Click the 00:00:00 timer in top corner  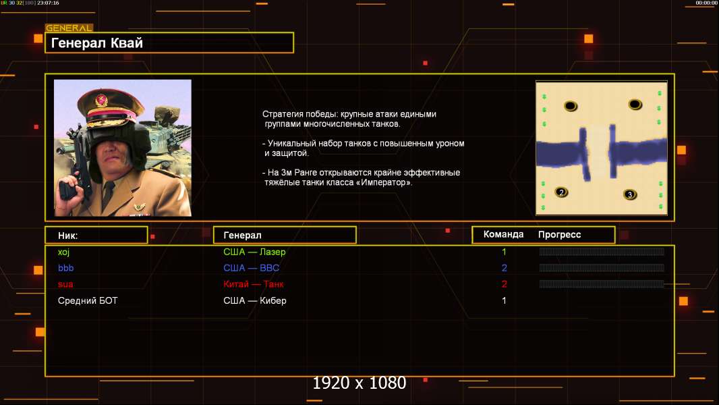pyautogui.click(x=706, y=3)
